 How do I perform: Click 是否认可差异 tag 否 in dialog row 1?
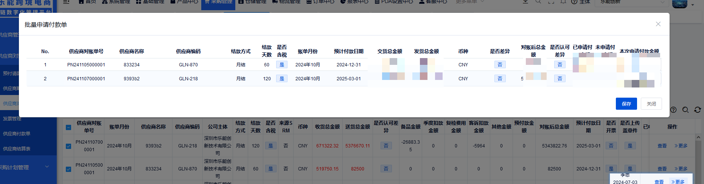click(560, 64)
